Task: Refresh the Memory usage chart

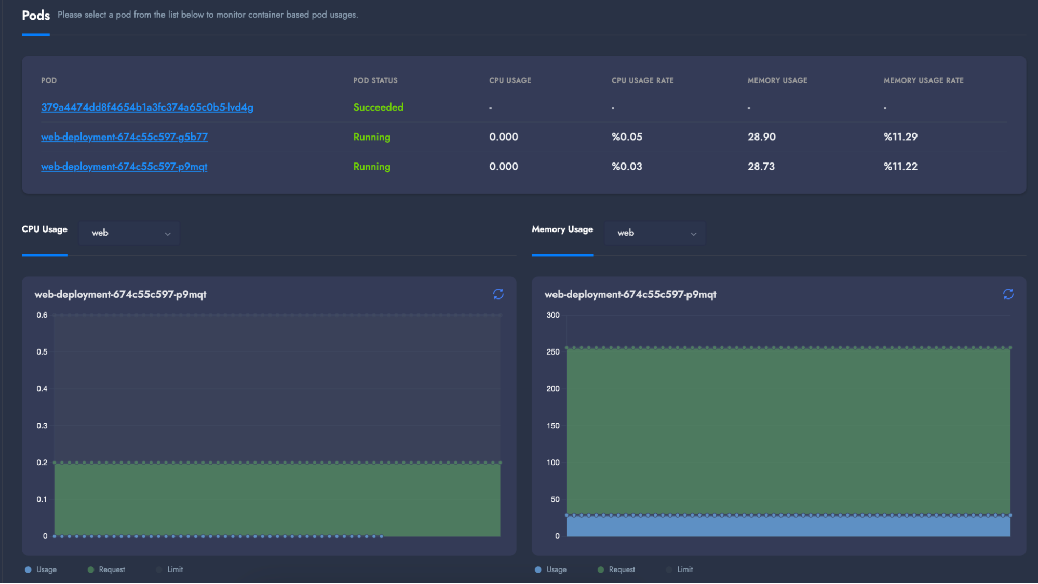Action: point(1008,294)
